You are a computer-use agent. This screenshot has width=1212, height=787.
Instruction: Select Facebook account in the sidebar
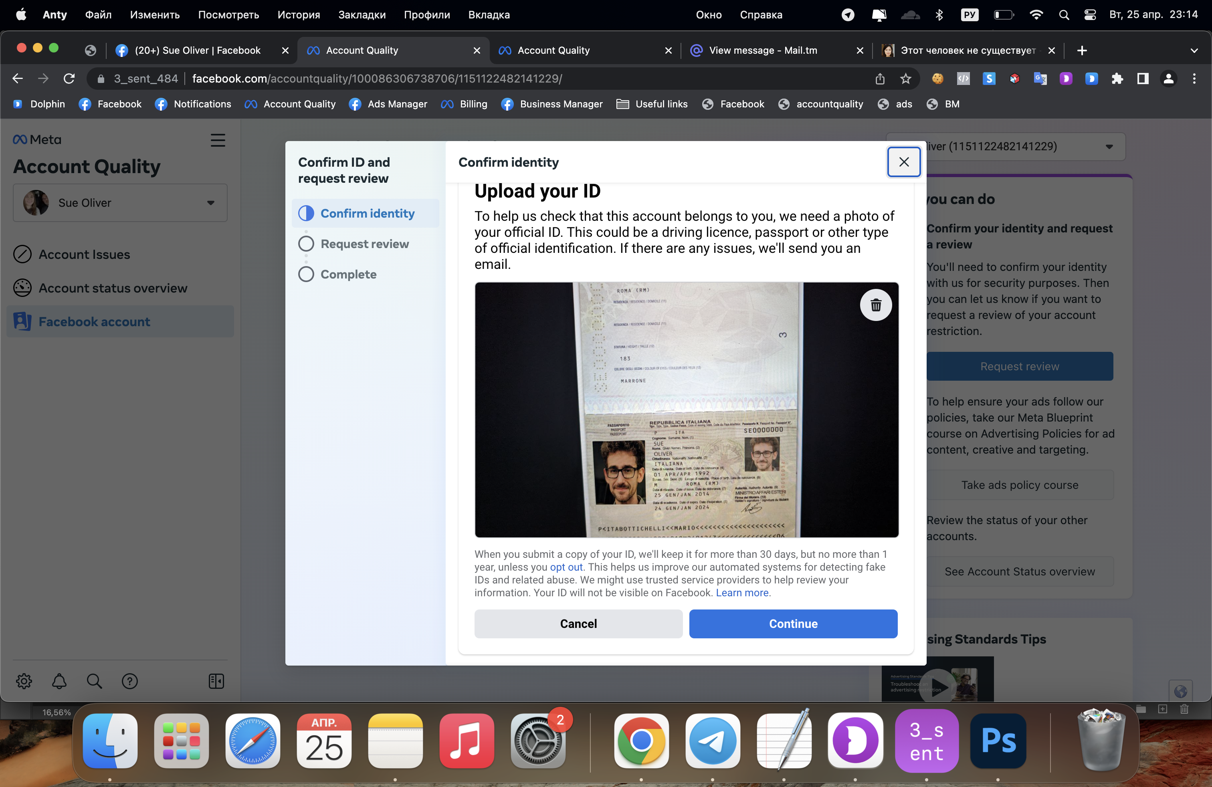tap(120, 322)
